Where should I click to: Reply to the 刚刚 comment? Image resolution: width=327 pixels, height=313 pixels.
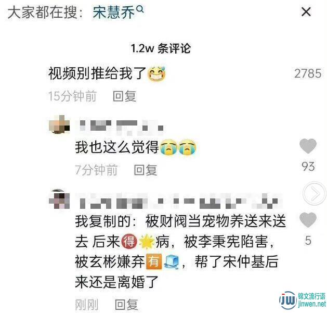coord(126,305)
